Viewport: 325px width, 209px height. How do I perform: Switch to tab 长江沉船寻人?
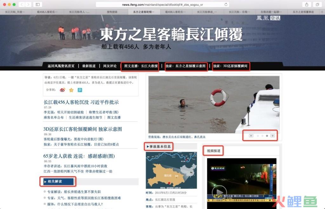point(79,12)
